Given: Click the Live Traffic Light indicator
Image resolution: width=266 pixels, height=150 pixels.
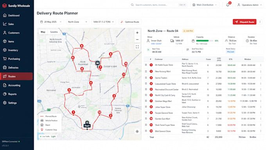Looking at the screenshot, I should (48, 136).
